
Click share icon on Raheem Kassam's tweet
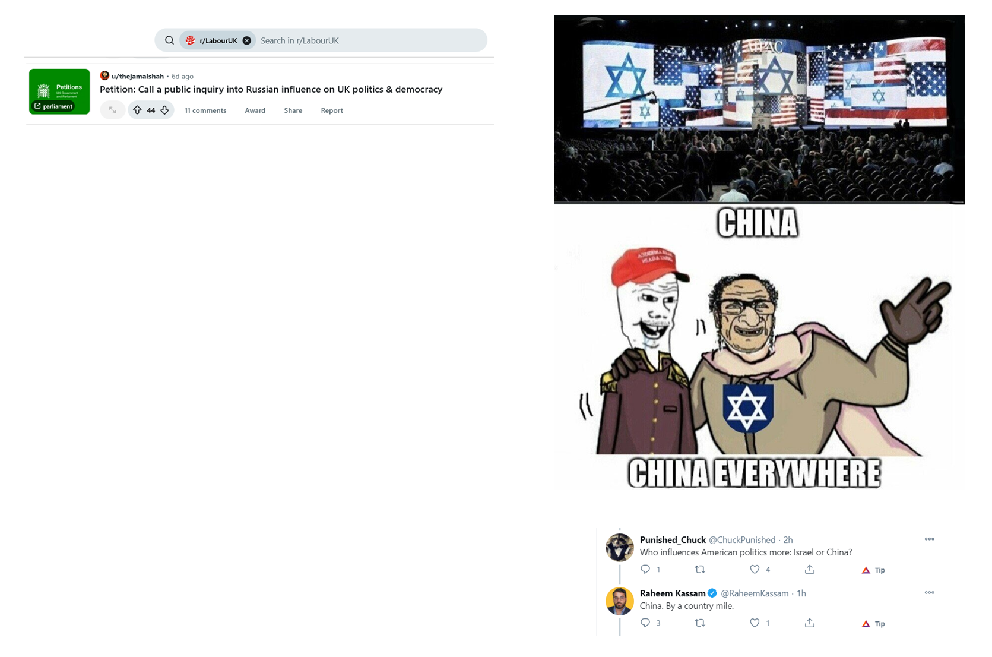[x=810, y=623]
